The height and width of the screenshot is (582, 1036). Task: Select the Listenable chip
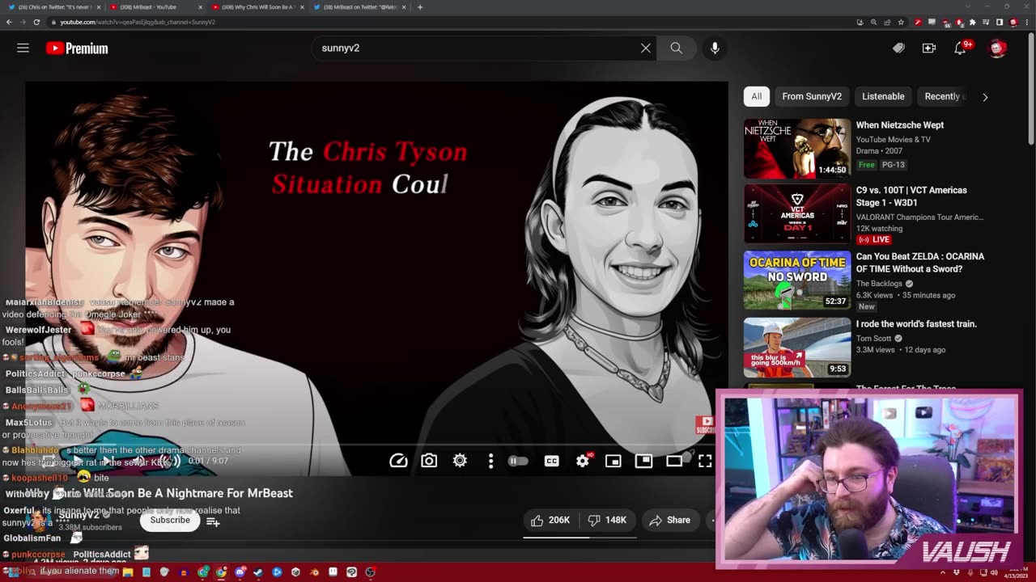click(x=883, y=96)
